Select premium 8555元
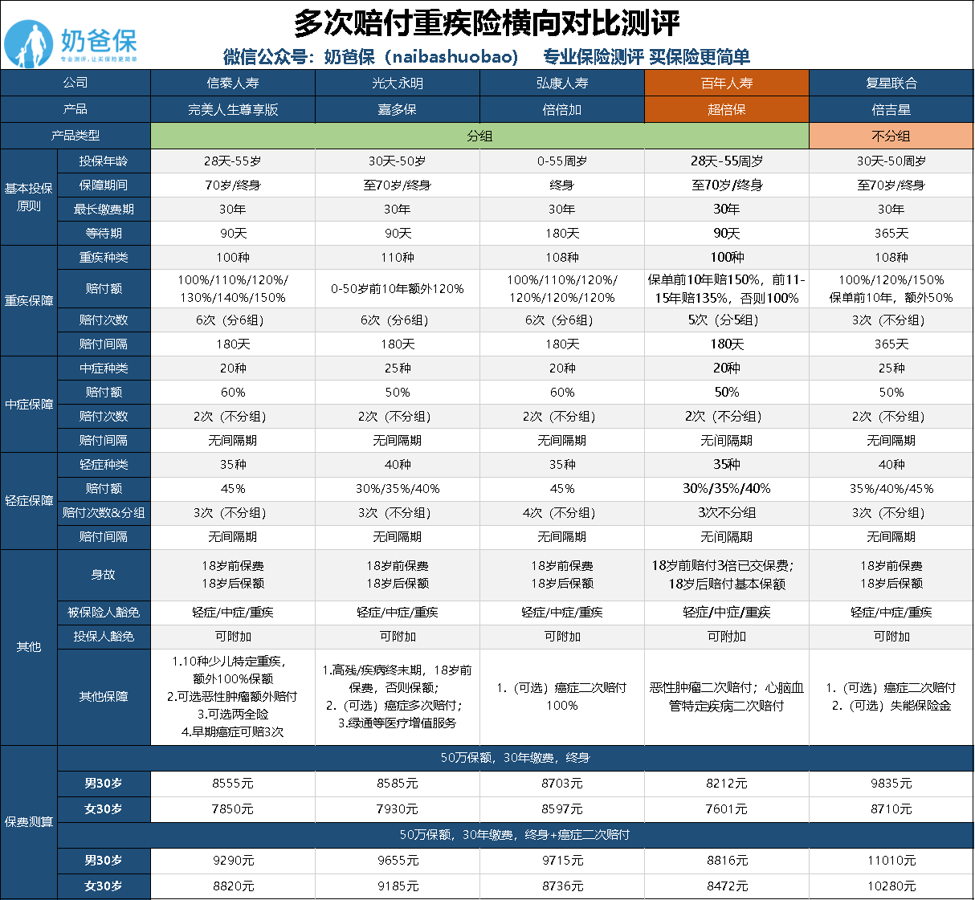 pos(233,784)
